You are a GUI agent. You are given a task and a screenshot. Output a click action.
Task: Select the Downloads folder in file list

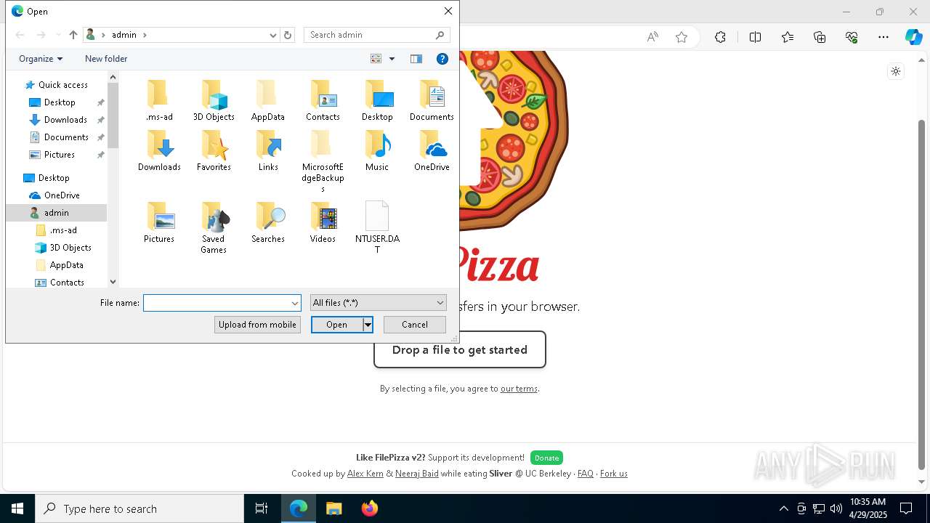point(159,150)
